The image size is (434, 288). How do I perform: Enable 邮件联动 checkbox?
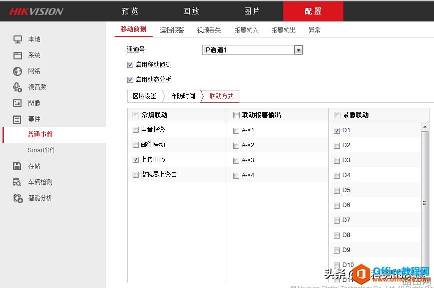pos(136,145)
